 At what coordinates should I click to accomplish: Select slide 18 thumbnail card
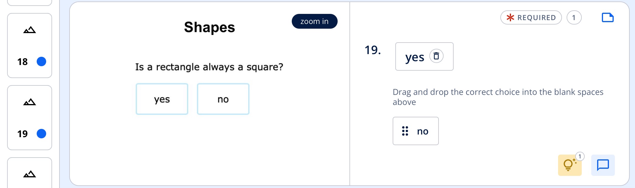click(x=30, y=46)
